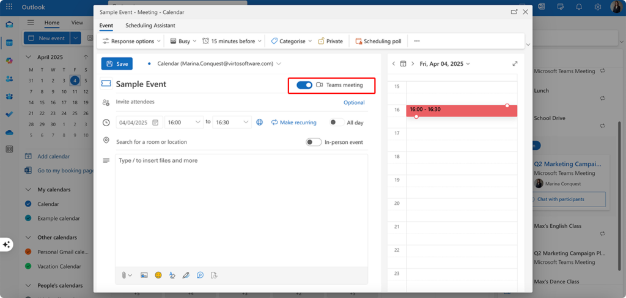Click the Search for a room or location field
The width and height of the screenshot is (626, 298).
coord(208,141)
